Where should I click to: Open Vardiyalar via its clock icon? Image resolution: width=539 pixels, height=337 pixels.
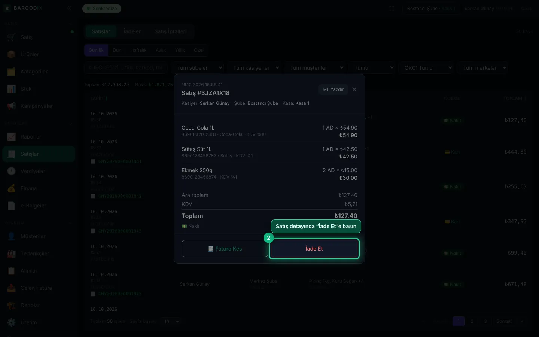[11, 171]
